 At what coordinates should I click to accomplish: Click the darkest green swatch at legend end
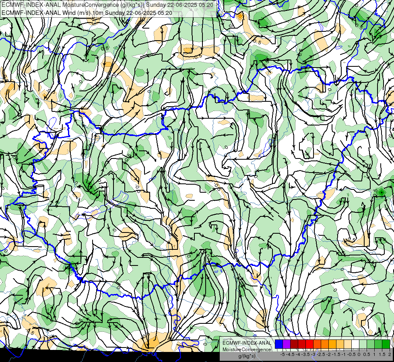386,344
